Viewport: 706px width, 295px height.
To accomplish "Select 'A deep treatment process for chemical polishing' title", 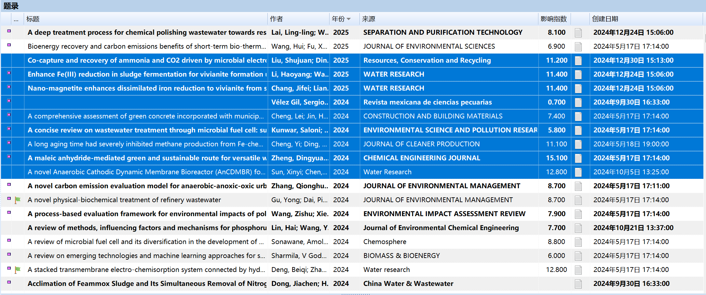I will (147, 32).
